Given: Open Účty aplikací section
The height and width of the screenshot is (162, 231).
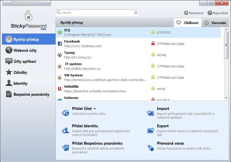Looking at the screenshot, I should tap(29, 61).
